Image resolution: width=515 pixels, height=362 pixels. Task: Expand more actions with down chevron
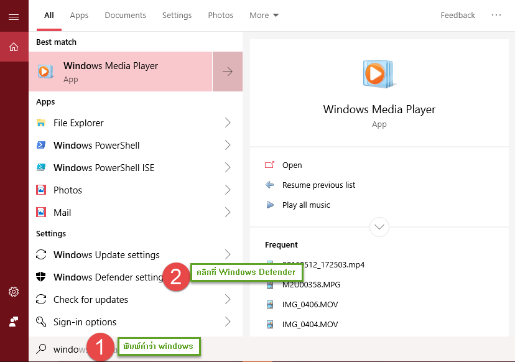point(379,226)
